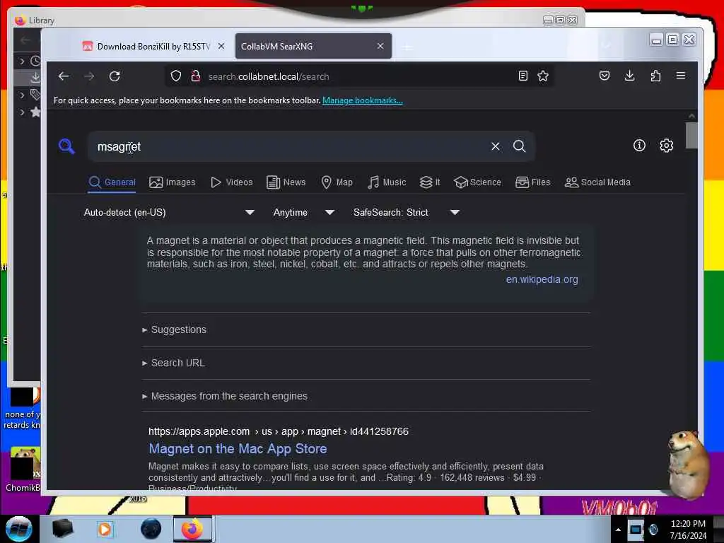Expand the bookmarks star tree in Library
724x543 pixels.
22,112
